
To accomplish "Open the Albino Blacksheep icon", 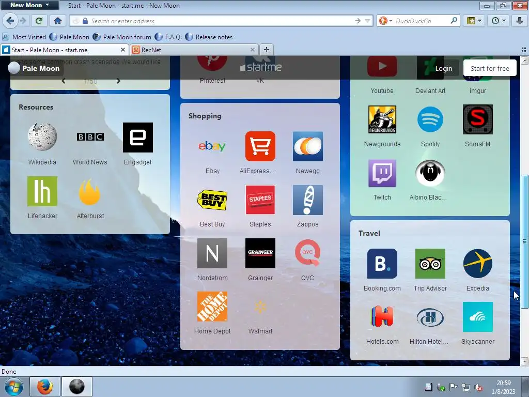I will pyautogui.click(x=430, y=173).
